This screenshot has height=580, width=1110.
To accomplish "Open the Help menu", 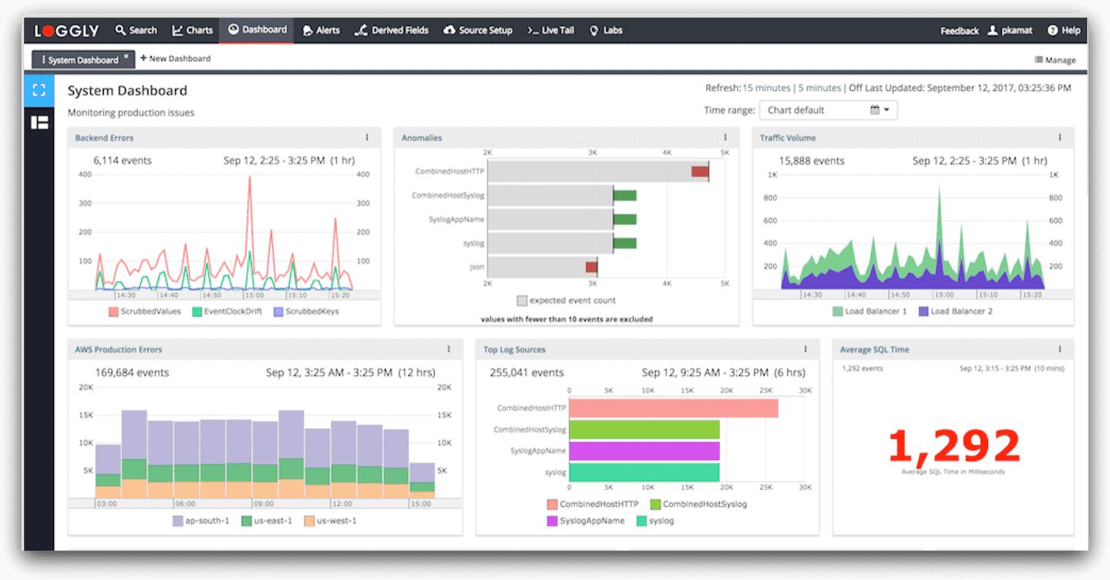I will (1064, 31).
